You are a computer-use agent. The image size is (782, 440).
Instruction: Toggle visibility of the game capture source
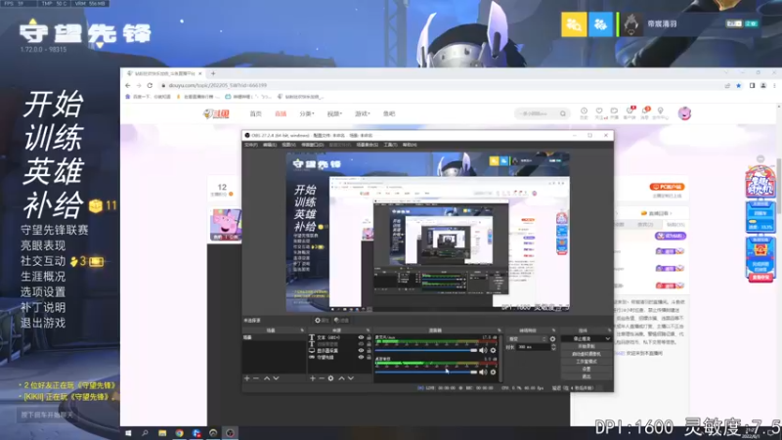click(x=361, y=357)
